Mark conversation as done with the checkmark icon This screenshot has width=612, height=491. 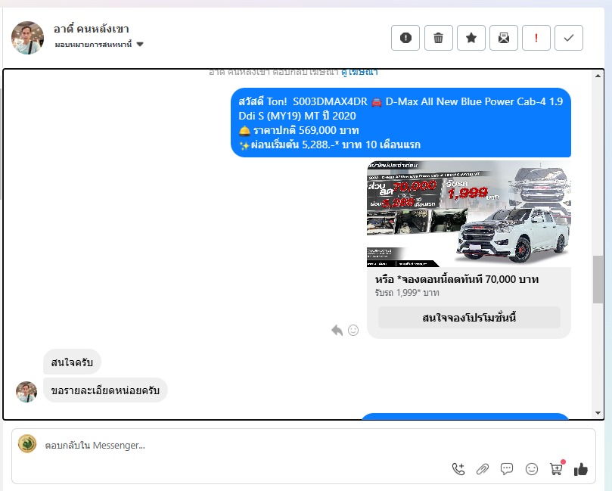point(569,38)
